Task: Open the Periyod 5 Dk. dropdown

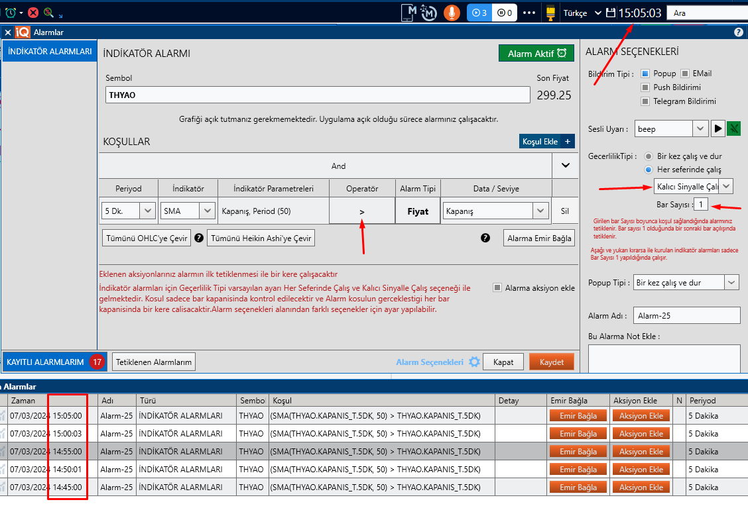Action: [148, 211]
